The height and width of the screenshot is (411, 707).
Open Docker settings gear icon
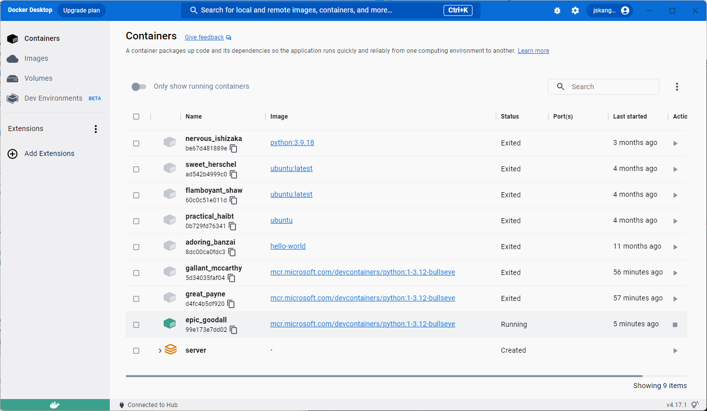tap(575, 10)
